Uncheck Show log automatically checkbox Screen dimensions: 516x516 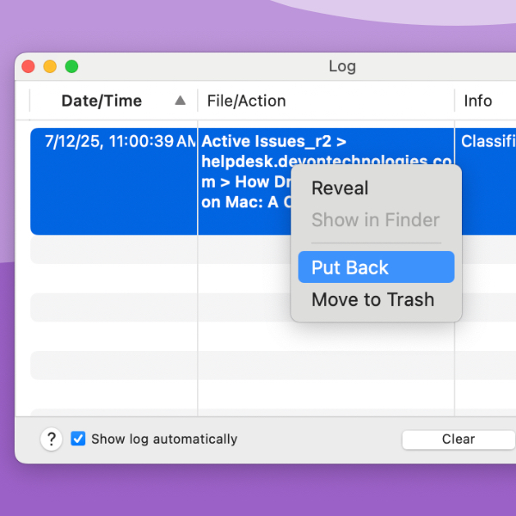[78, 439]
